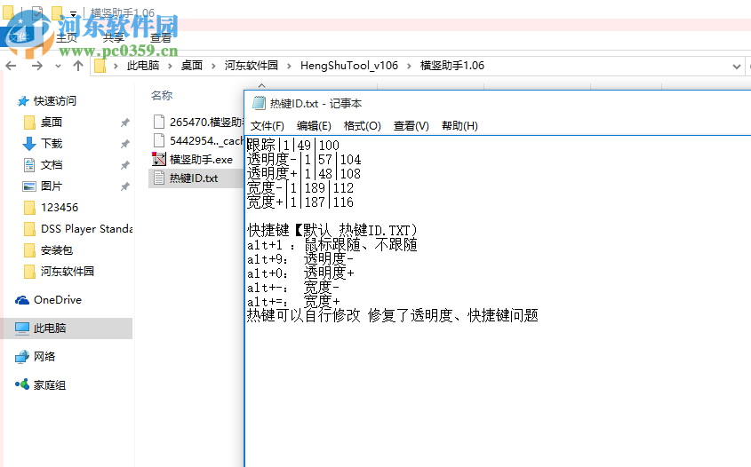This screenshot has width=751, height=467.
Task: Open the 共享 ribbon tab
Action: point(114,38)
